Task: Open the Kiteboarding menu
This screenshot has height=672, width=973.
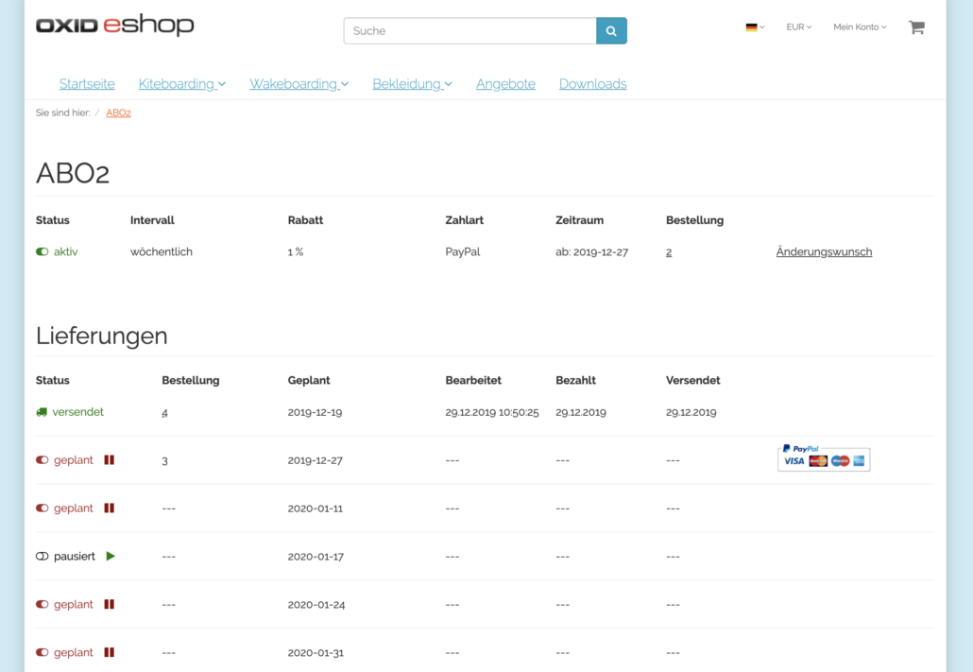Action: [181, 84]
